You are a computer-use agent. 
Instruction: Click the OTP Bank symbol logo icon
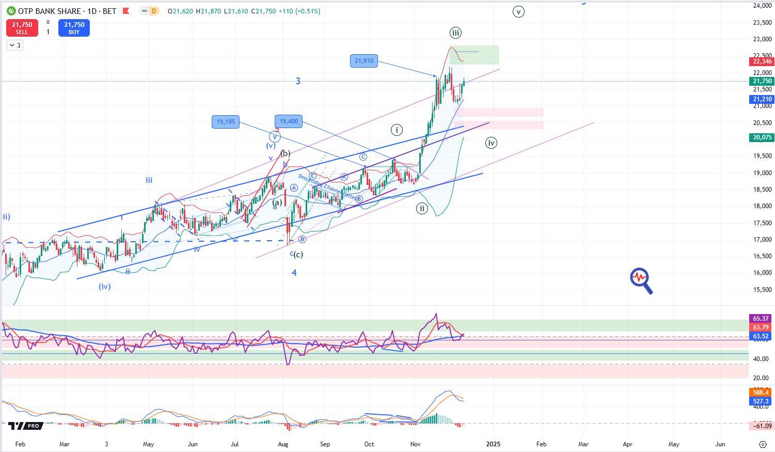point(11,11)
